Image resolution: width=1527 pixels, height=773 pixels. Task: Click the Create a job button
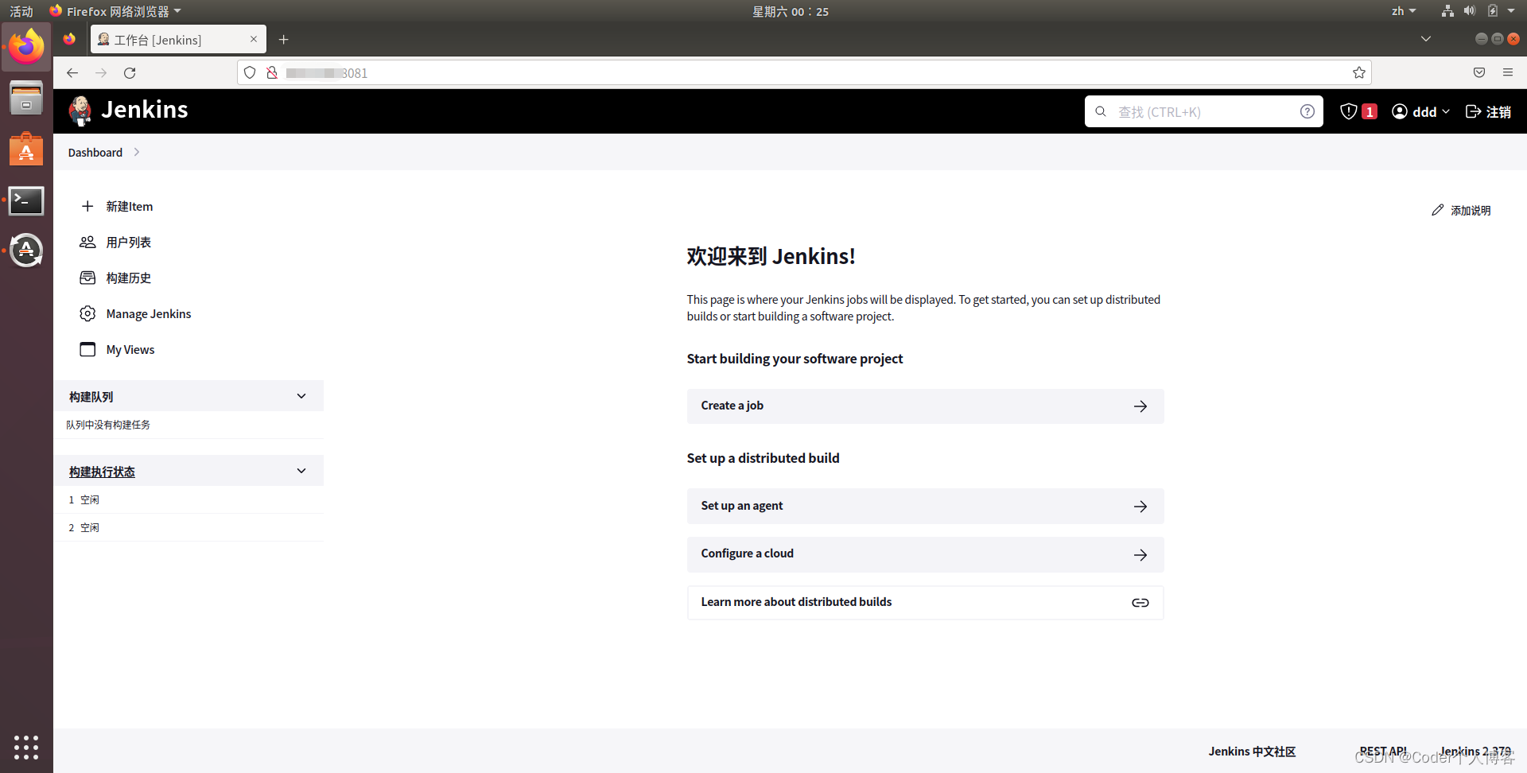pos(925,406)
